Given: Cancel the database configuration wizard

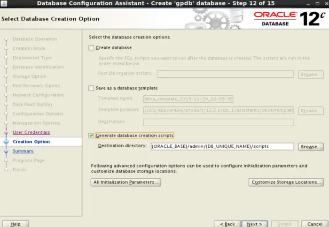Looking at the screenshot, I should click(314, 224).
